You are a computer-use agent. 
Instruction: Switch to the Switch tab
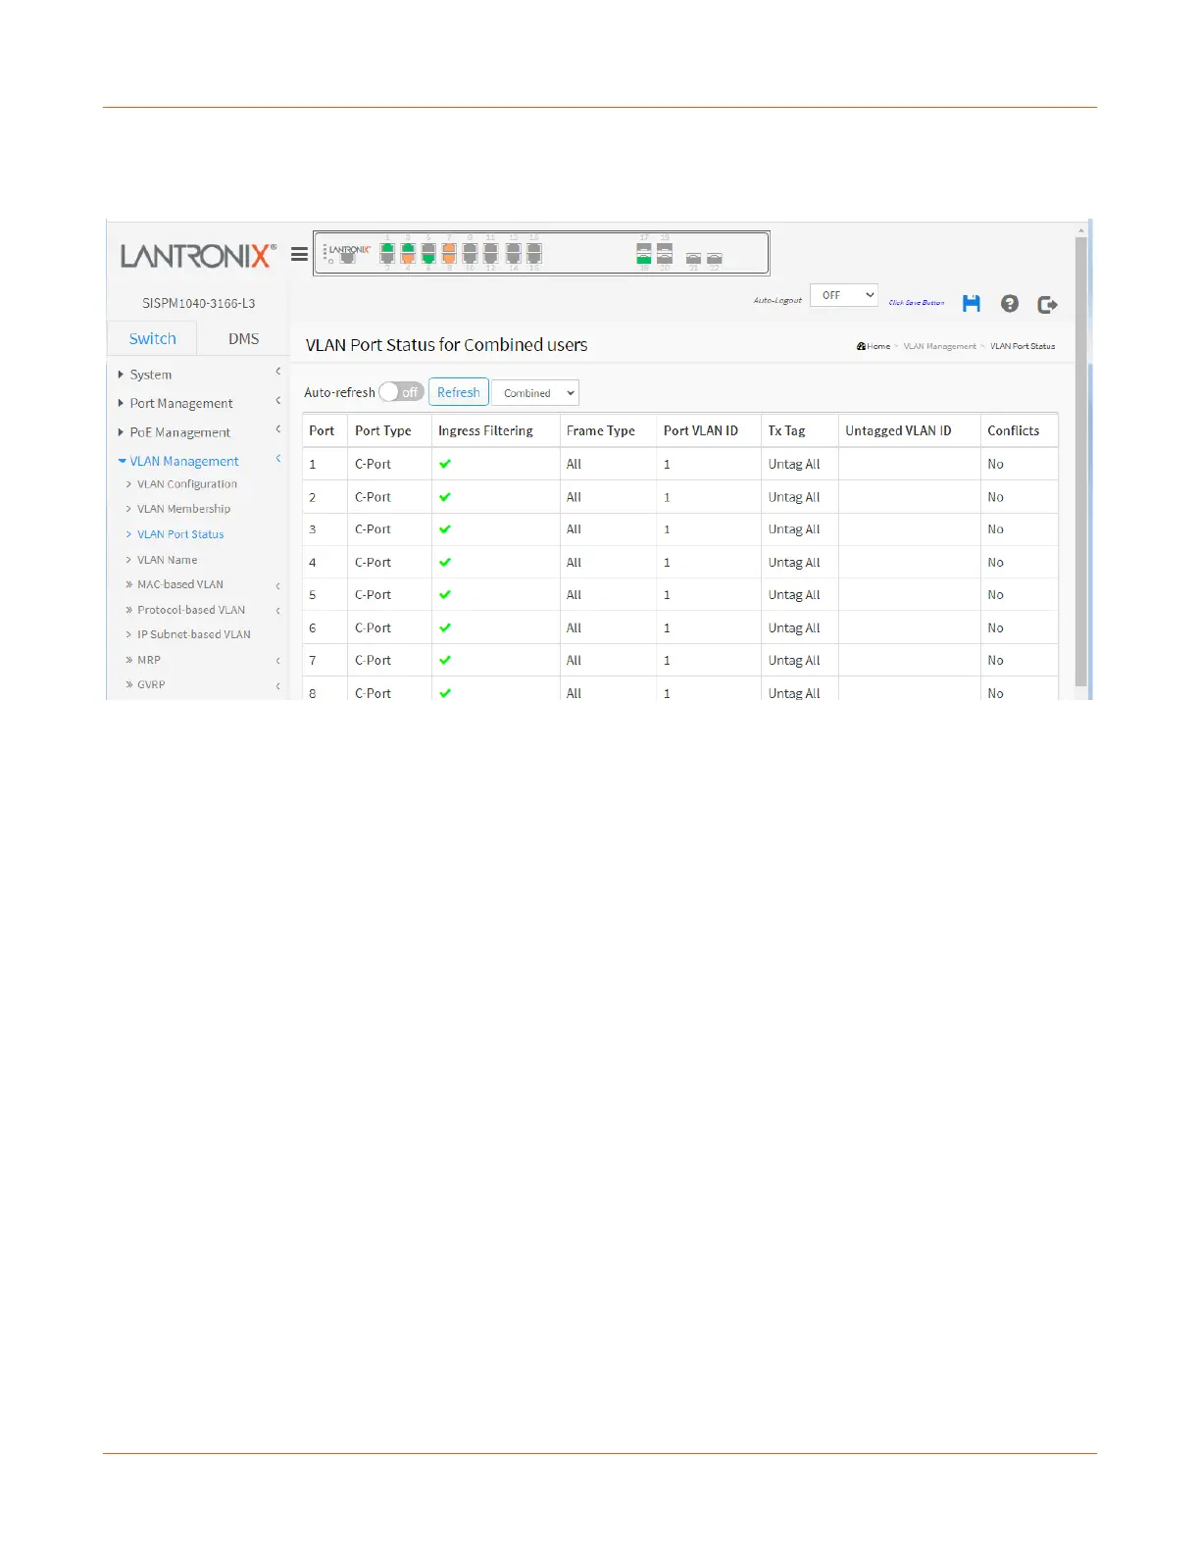pos(152,338)
